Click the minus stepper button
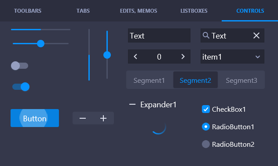Image resolution: width=278 pixels, height=166 pixels. [x=83, y=118]
